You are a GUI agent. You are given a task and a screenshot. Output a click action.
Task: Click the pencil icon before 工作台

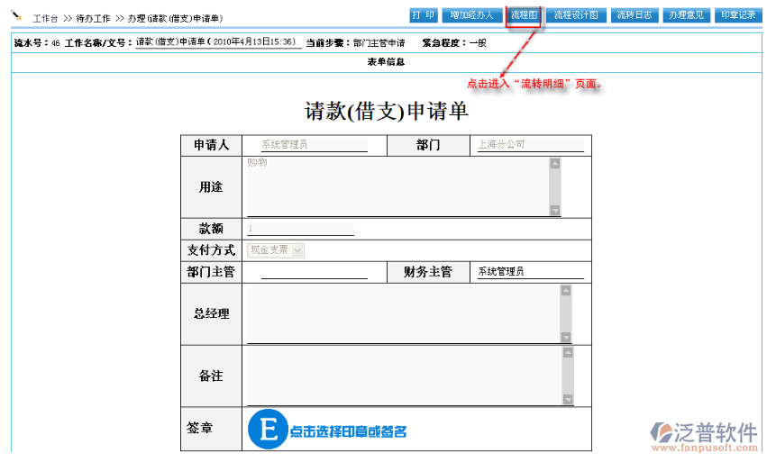tap(17, 16)
